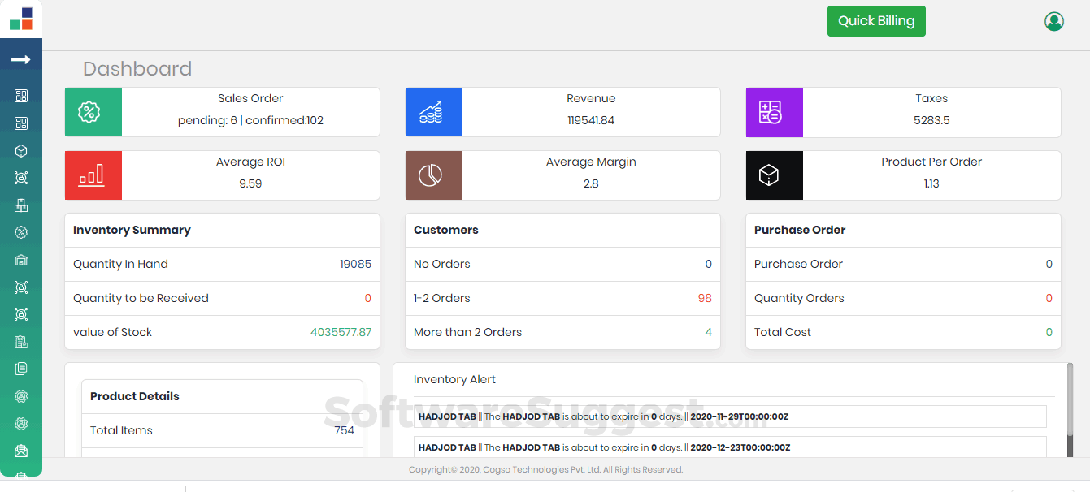Click the envelope icon in the sidebar

click(x=21, y=451)
